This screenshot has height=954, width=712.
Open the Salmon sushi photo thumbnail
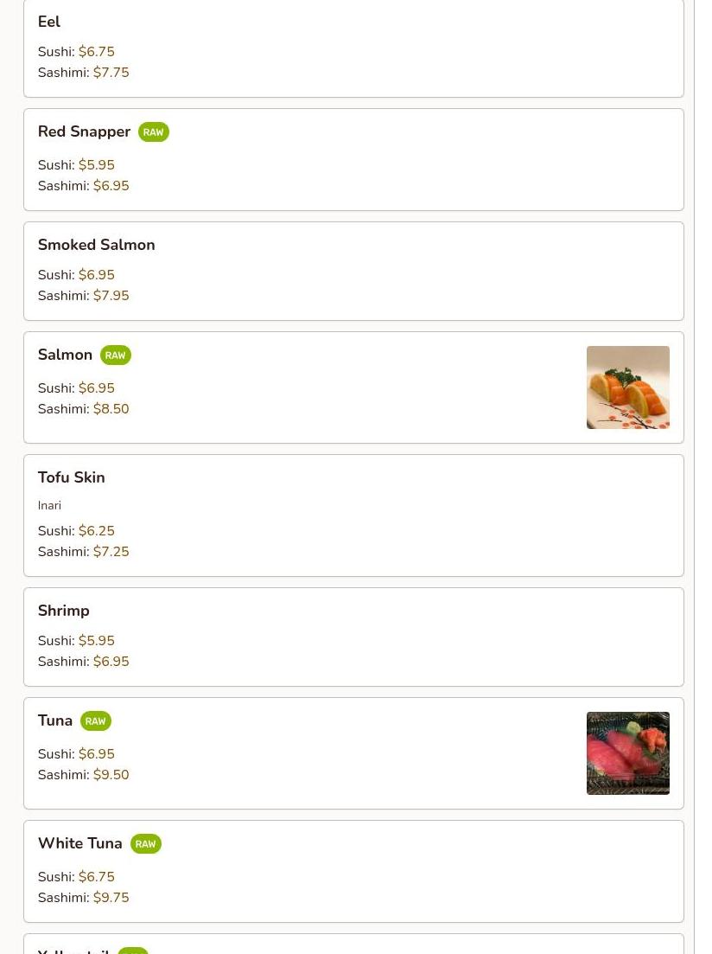pos(628,387)
